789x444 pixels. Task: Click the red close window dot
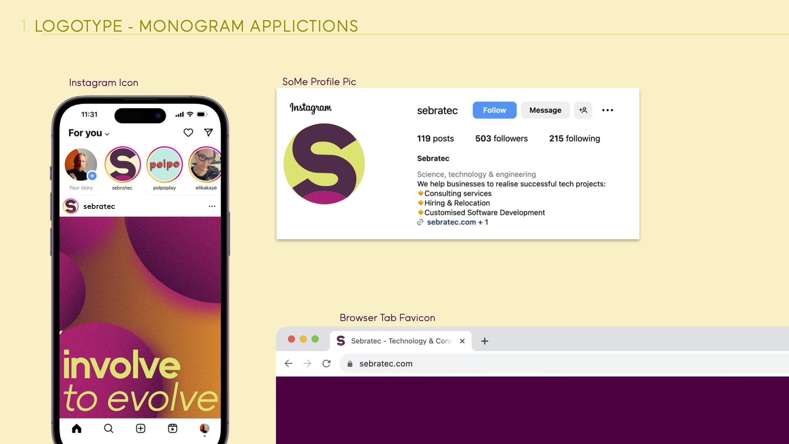pos(291,339)
